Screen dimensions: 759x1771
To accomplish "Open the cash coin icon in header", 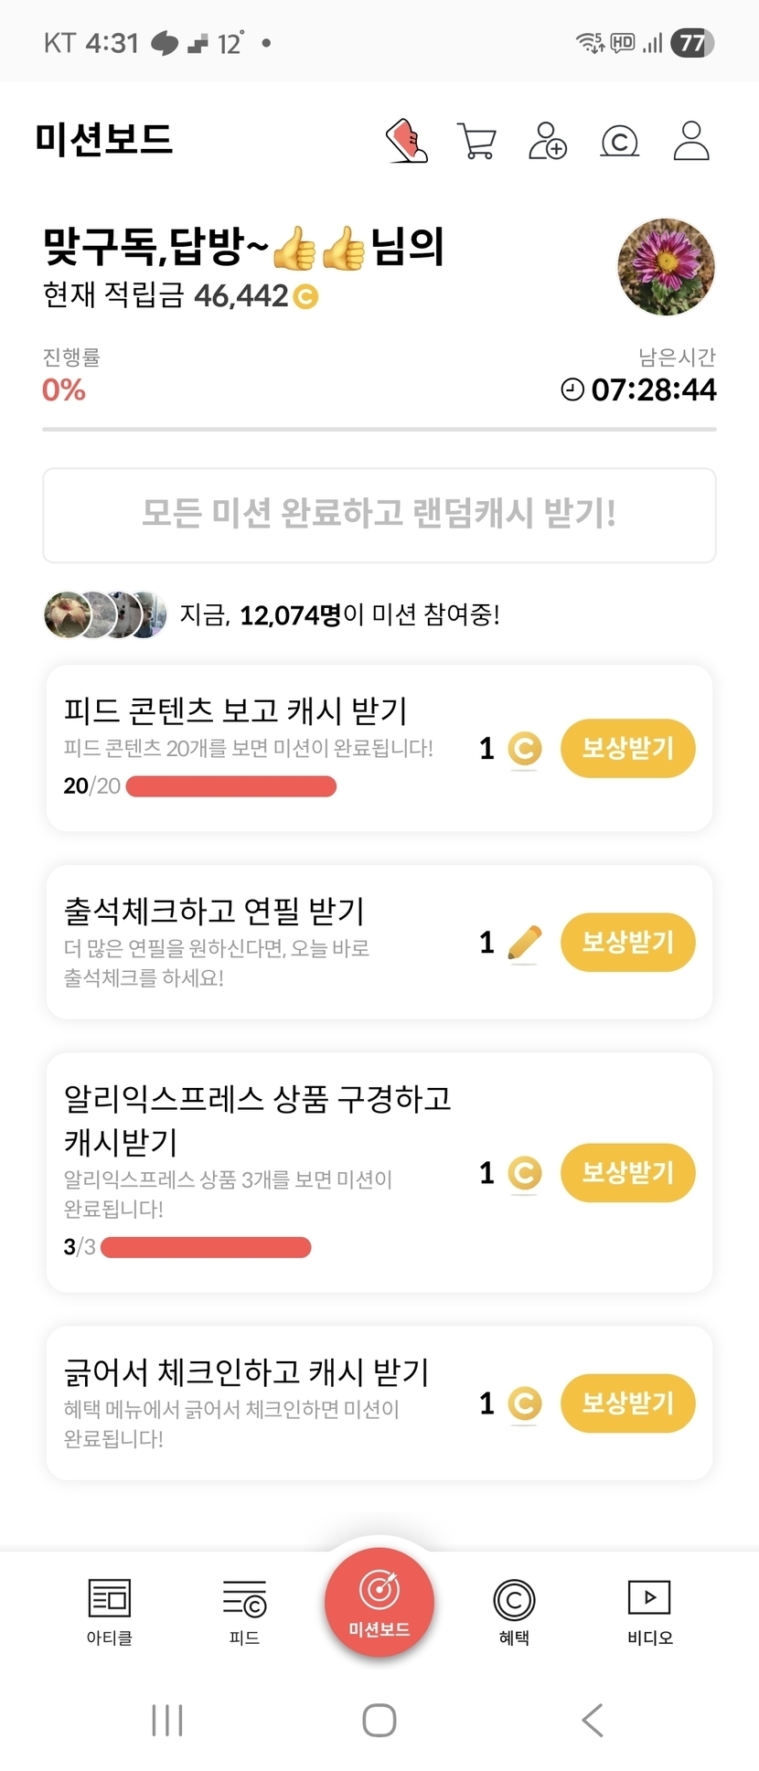I will pyautogui.click(x=619, y=142).
